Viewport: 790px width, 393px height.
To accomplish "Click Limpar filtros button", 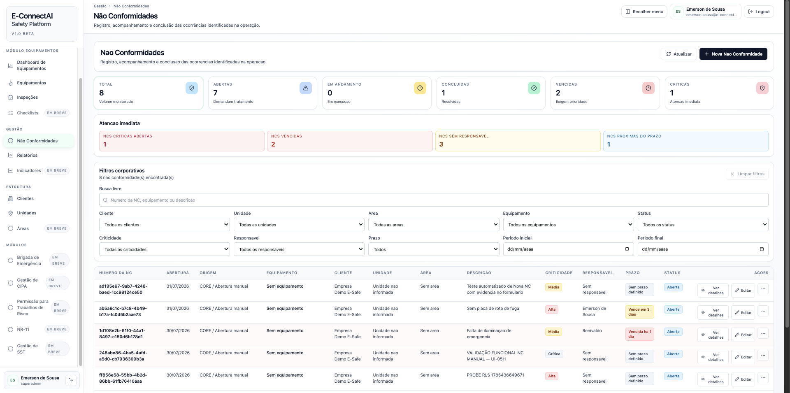I will point(747,174).
